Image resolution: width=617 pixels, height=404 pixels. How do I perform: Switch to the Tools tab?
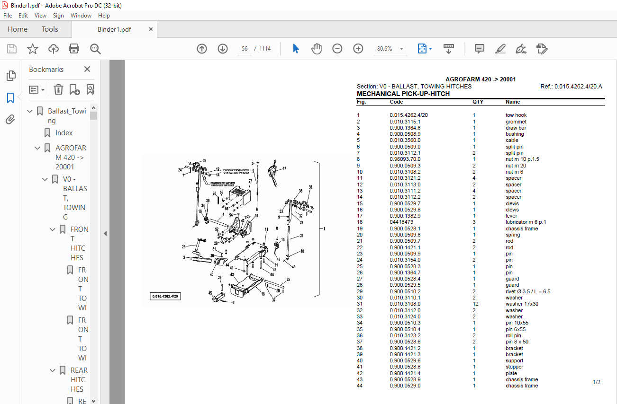[x=50, y=29]
